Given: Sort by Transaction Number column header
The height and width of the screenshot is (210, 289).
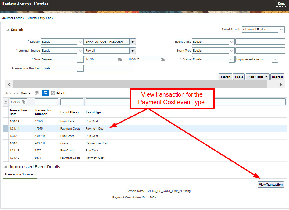Looking at the screenshot, I should click(x=44, y=112).
